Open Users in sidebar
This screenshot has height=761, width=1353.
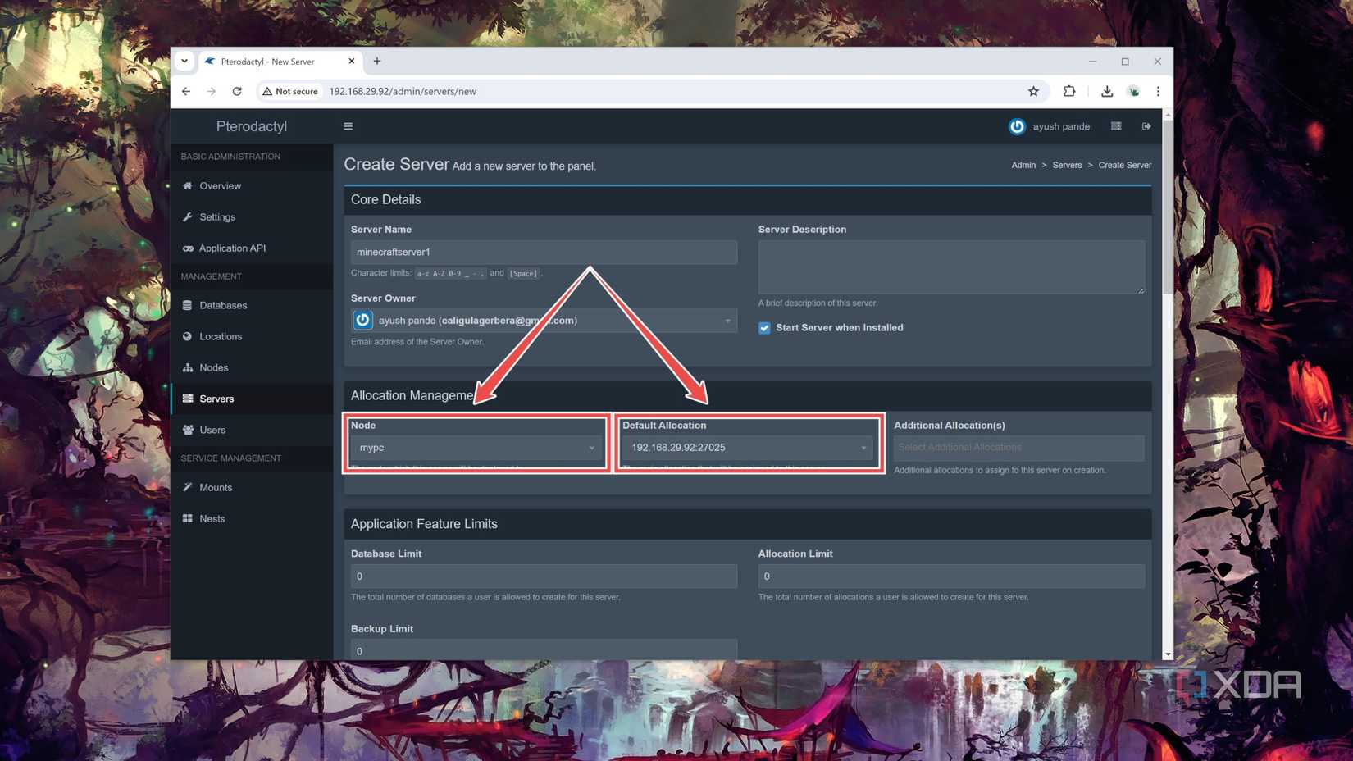click(x=251, y=430)
